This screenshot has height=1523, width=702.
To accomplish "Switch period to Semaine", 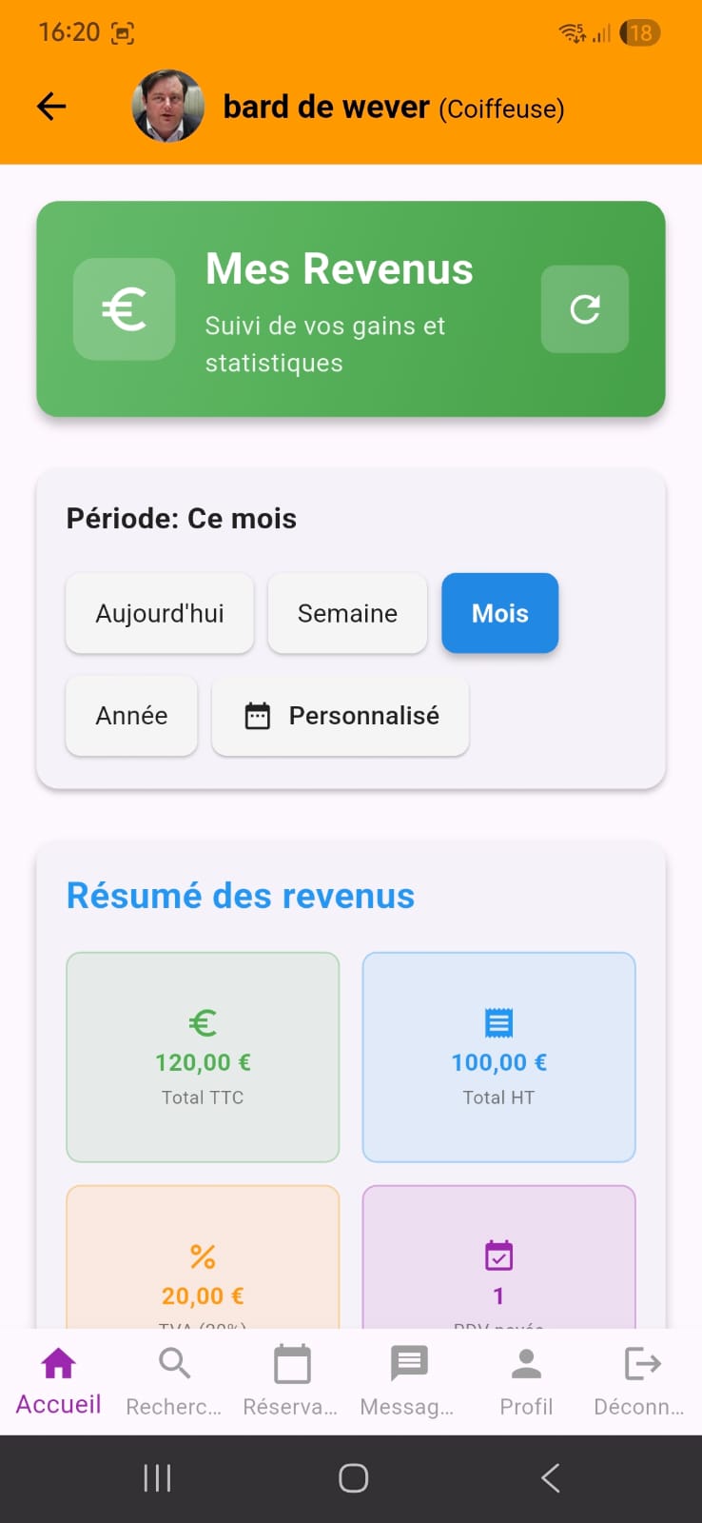I will click(x=347, y=614).
